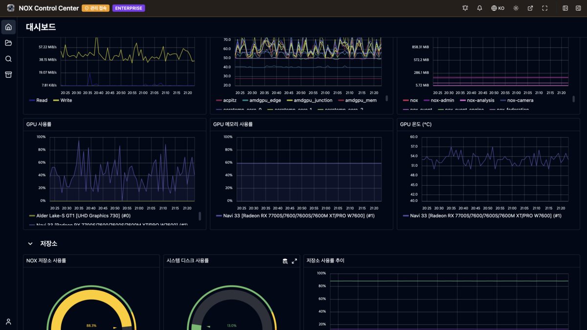The width and height of the screenshot is (587, 330).
Task: Open the archive box icon in sidebar
Action: (8, 74)
